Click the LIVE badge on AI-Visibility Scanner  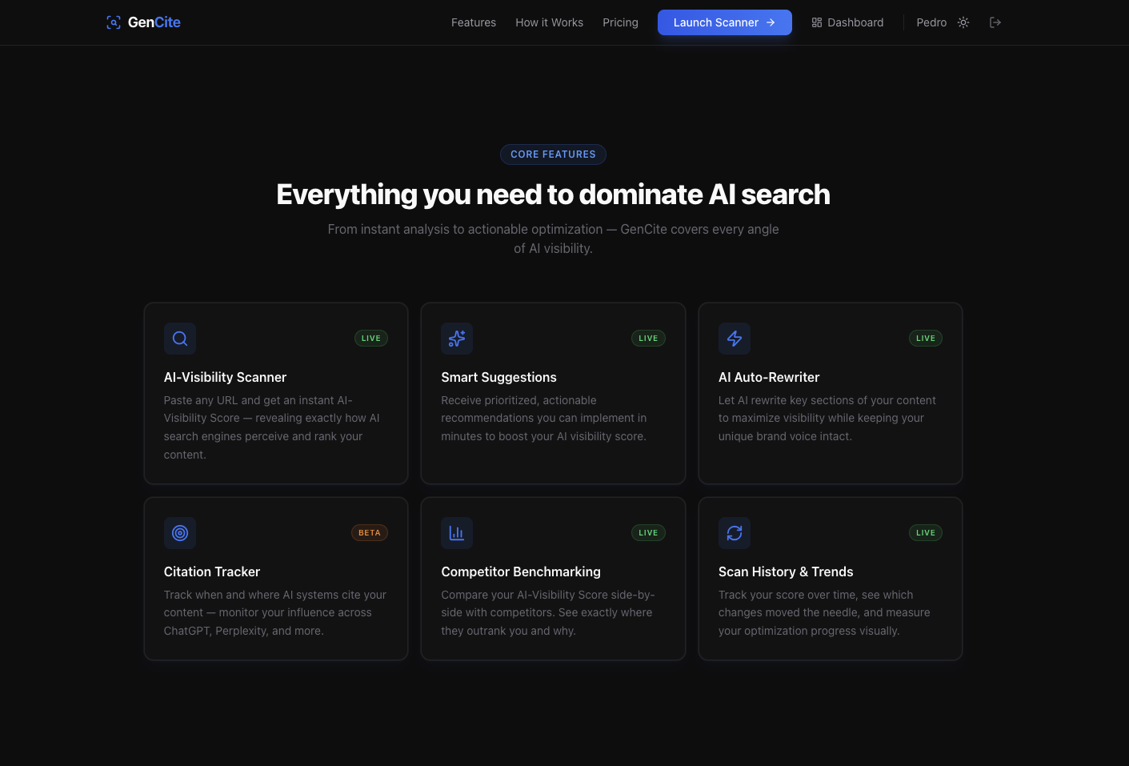(371, 339)
